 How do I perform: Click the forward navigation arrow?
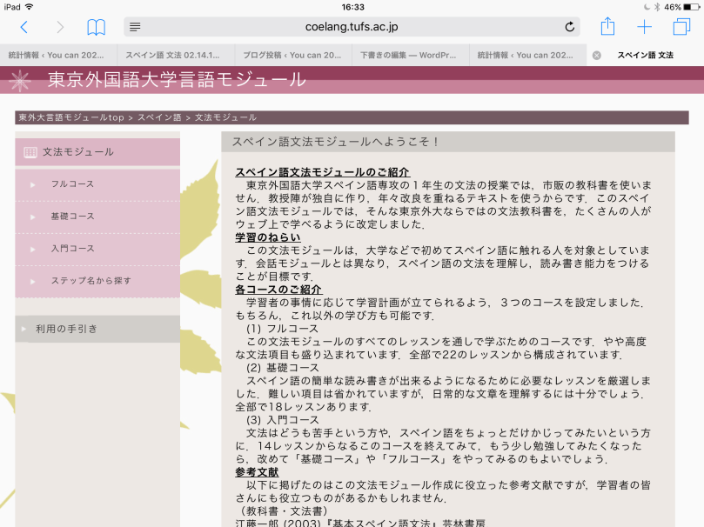pyautogui.click(x=59, y=27)
